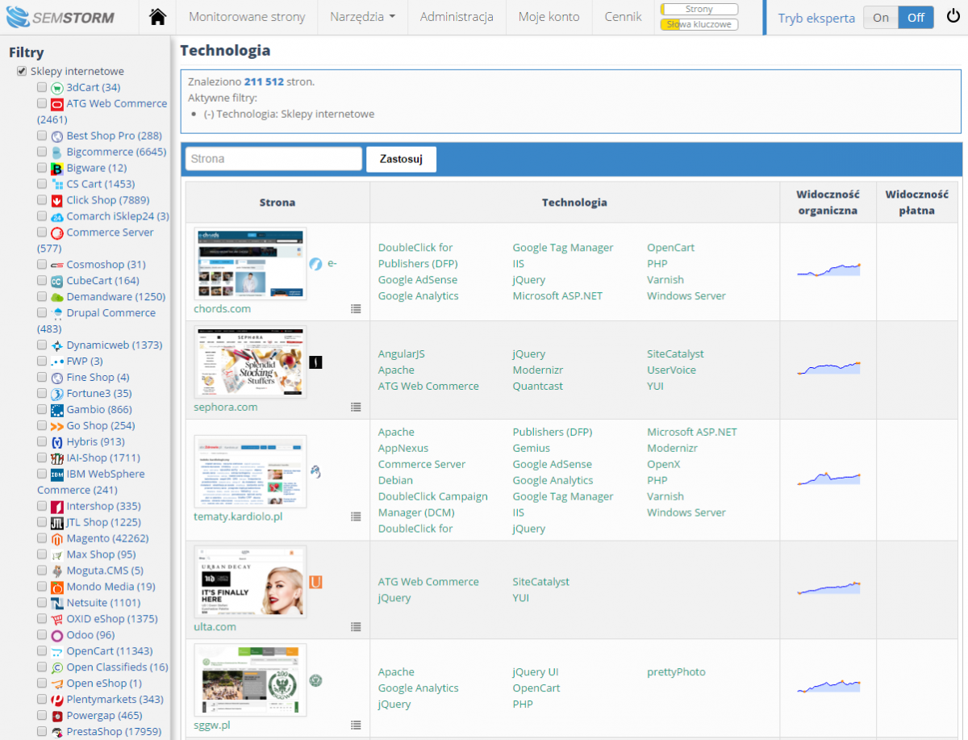Screen dimensions: 968x740
Task: Click the SEMSTORM logo
Action: tap(61, 17)
